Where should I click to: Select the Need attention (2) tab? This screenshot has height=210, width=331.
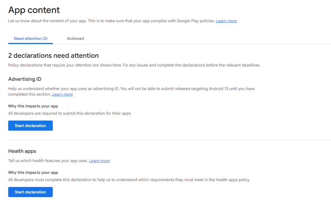pos(31,38)
